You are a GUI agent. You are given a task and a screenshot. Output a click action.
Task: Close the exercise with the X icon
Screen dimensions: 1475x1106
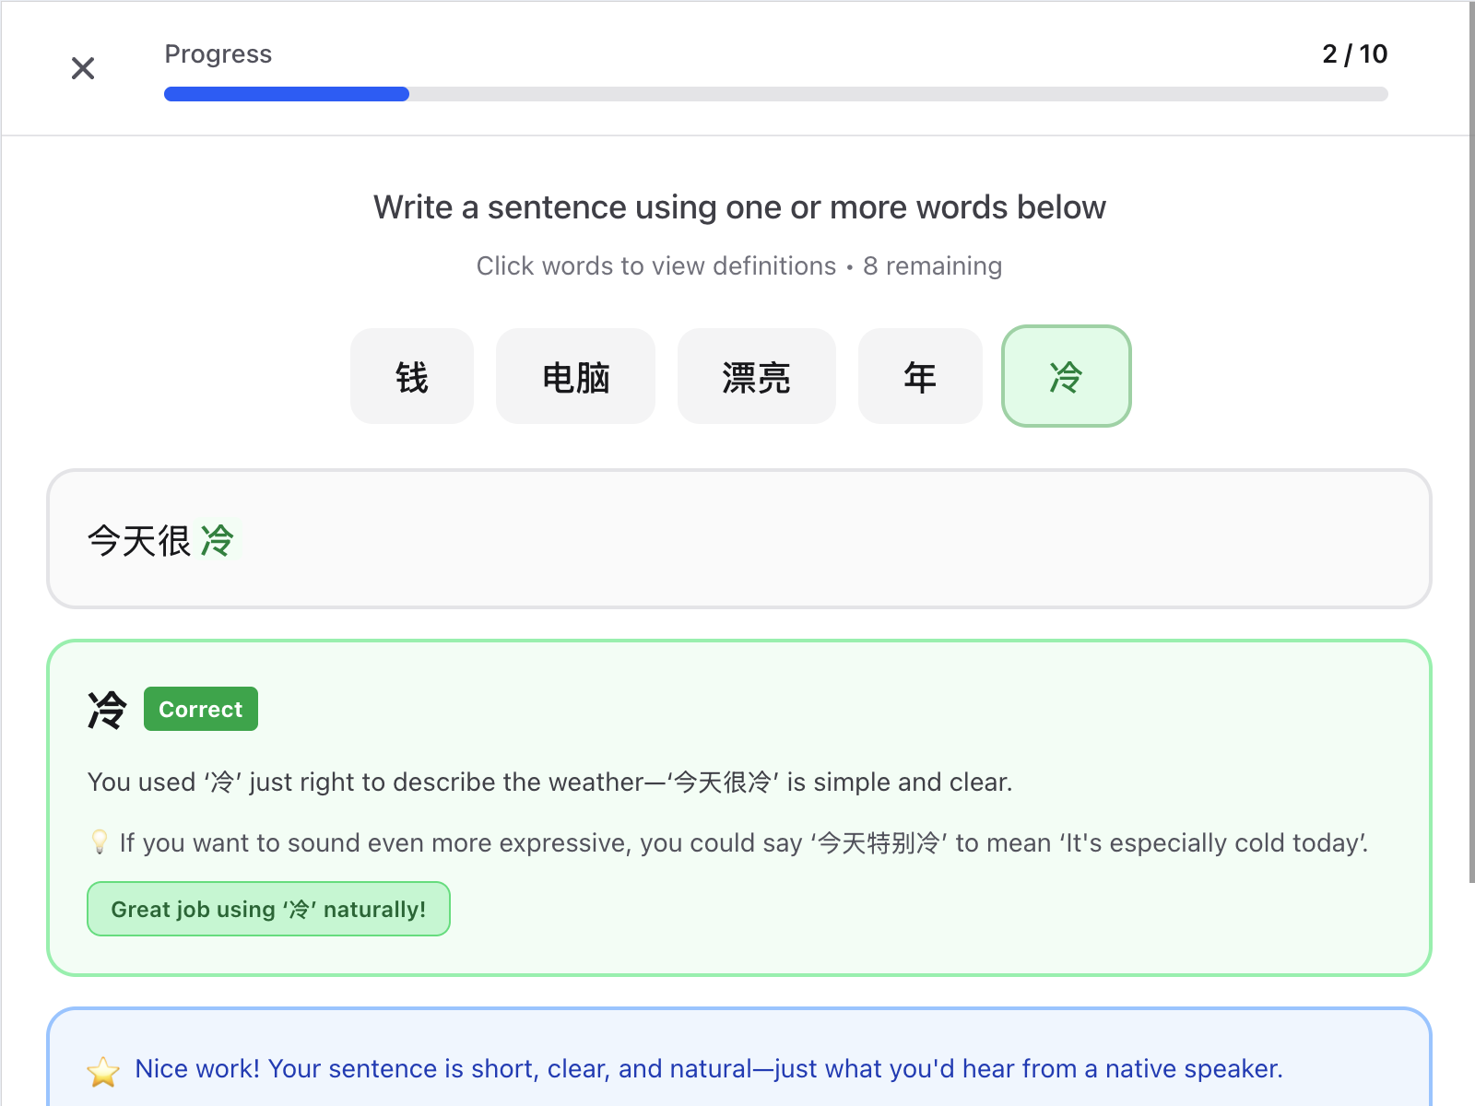click(x=83, y=68)
